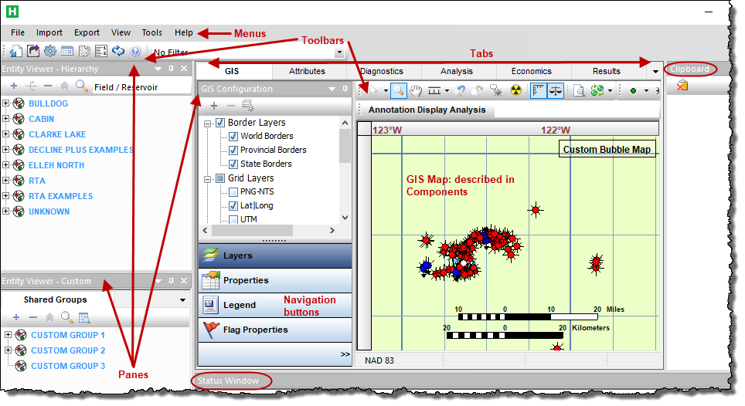Toggle the ruler icon on GIS toolbar
Screen dimensions: 745x406
[x=539, y=90]
